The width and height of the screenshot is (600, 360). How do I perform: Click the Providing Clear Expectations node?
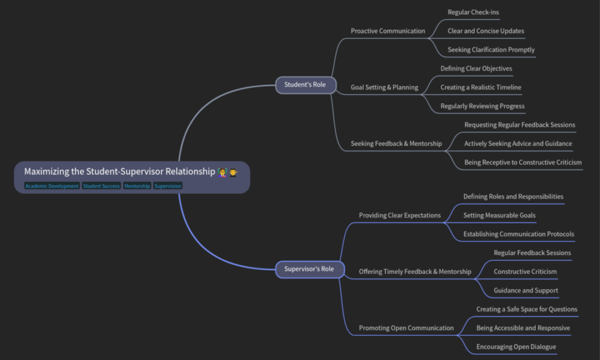click(x=399, y=215)
